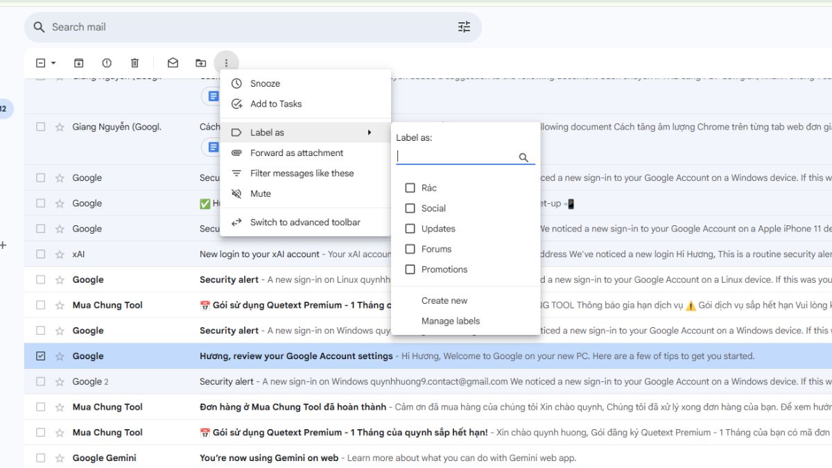Click the Archive toolbar icon
Screen dimensions: 832x468
coord(79,63)
